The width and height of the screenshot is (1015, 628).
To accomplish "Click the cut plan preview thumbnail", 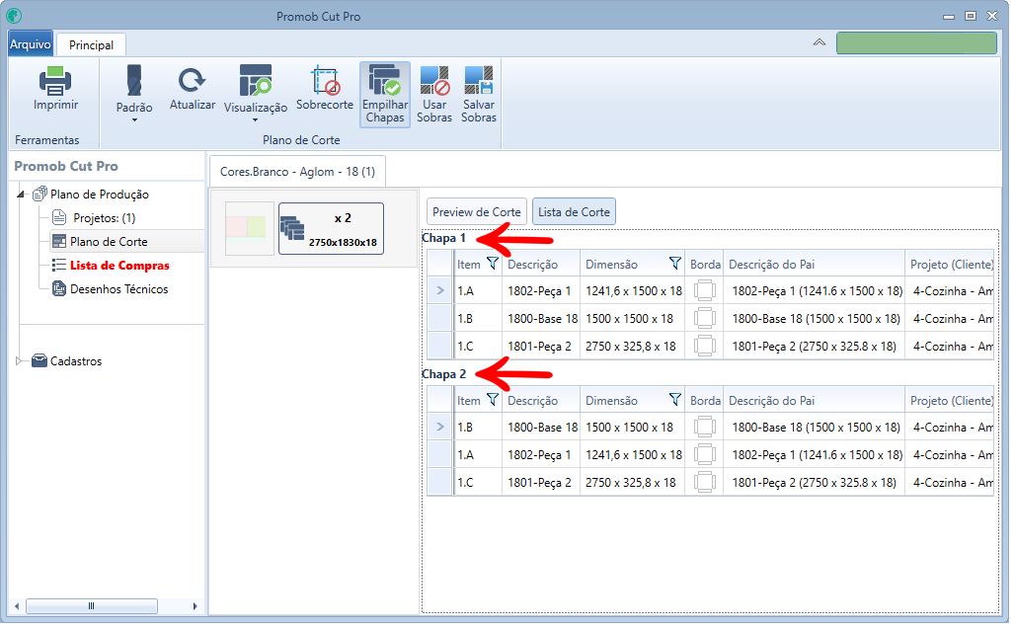I will pos(249,228).
